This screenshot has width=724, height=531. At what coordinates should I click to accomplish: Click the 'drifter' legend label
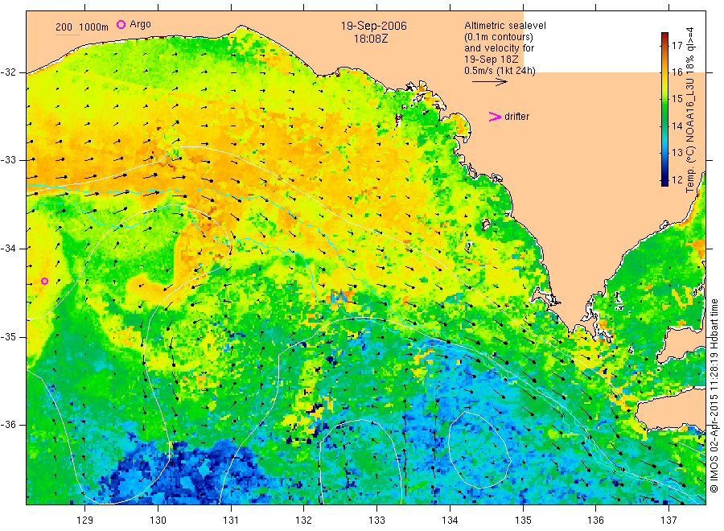coord(516,117)
